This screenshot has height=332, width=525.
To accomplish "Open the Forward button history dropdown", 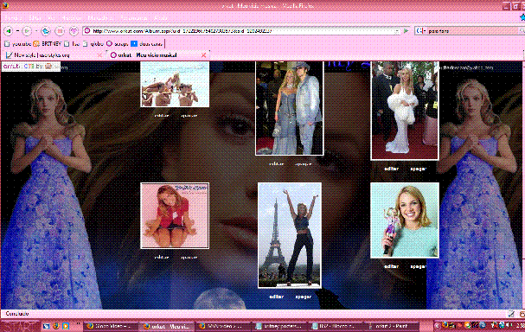I will point(35,31).
